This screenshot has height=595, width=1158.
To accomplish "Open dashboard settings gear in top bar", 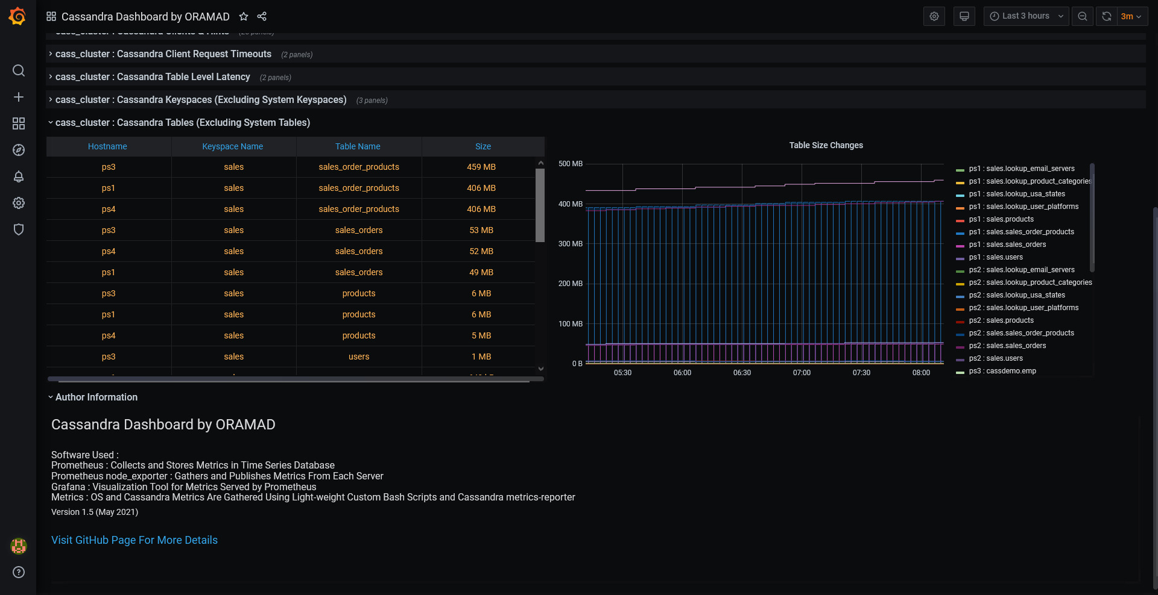I will pyautogui.click(x=934, y=16).
